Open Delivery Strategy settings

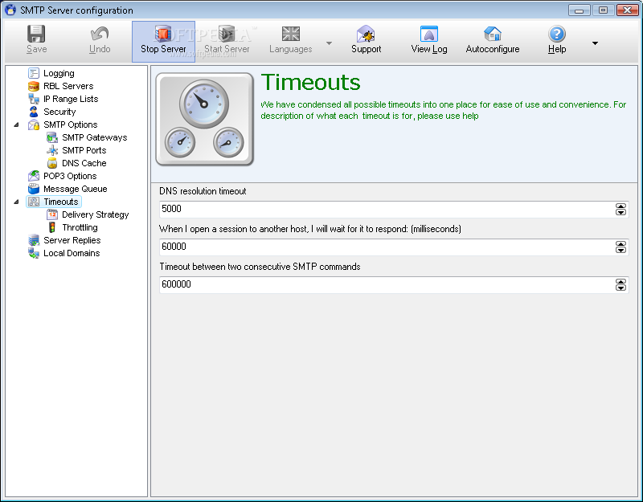96,214
